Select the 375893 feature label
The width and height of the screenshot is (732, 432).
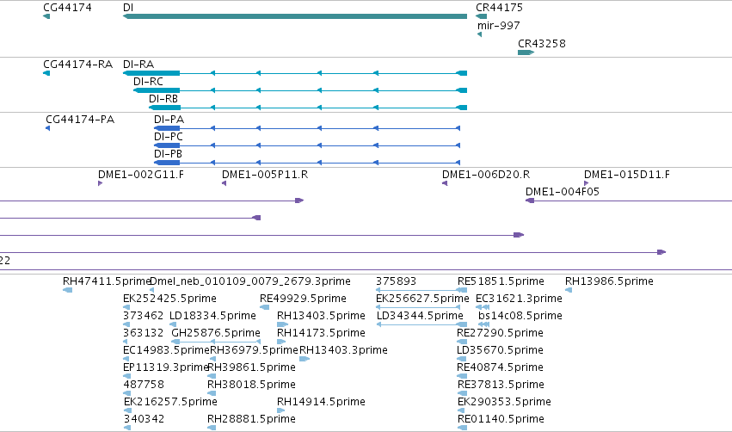396,281
